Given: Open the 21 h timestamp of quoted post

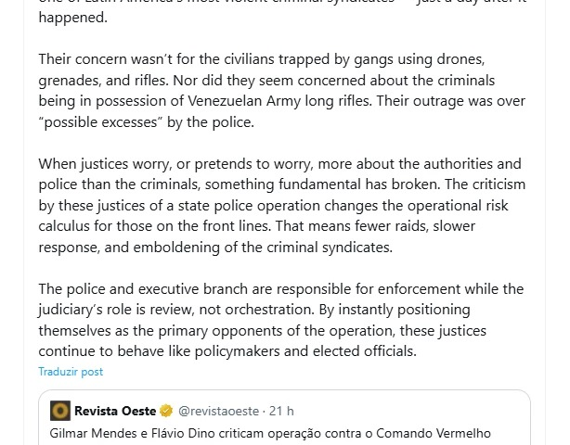Looking at the screenshot, I should 281,411.
